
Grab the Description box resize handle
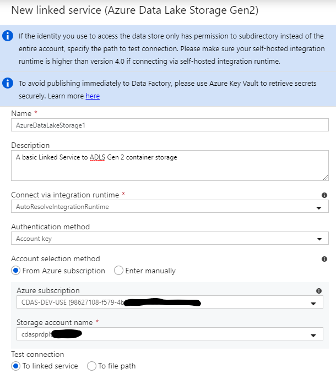326,178
